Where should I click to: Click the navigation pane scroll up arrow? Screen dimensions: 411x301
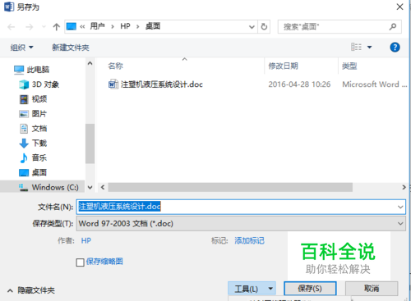pyautogui.click(x=90, y=63)
